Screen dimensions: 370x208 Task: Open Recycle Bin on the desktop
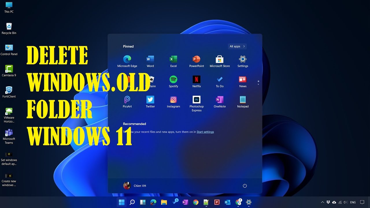click(x=9, y=27)
